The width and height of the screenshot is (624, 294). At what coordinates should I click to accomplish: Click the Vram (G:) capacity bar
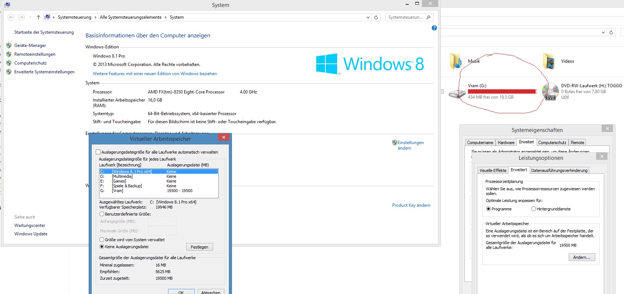pyautogui.click(x=502, y=92)
